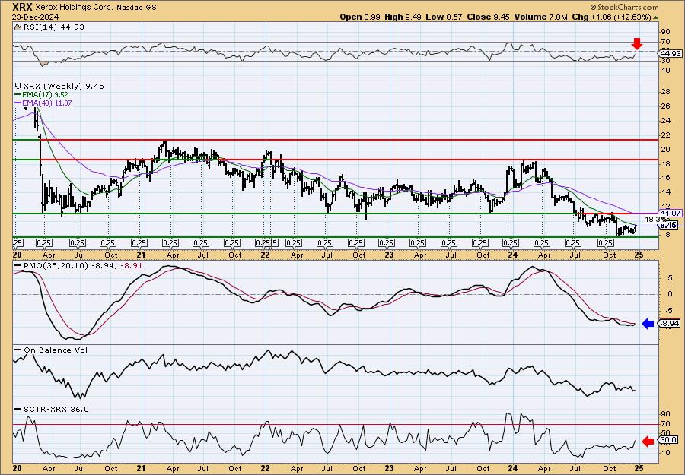The height and width of the screenshot is (475, 685).
Task: Click the 90 label on the RSI axis
Action: tap(665, 32)
